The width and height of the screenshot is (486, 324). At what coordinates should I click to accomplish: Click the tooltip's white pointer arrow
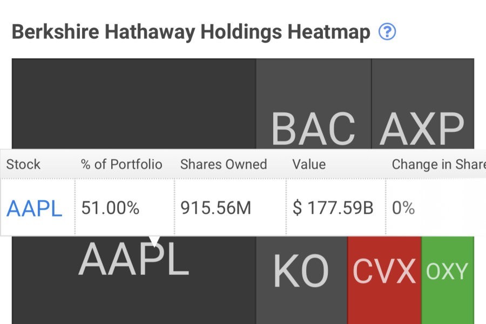(x=156, y=241)
